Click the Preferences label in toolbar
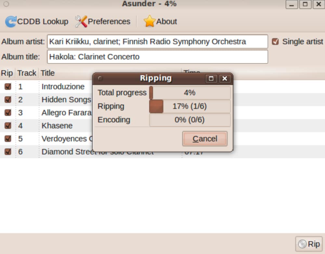325x254 pixels. tap(109, 21)
